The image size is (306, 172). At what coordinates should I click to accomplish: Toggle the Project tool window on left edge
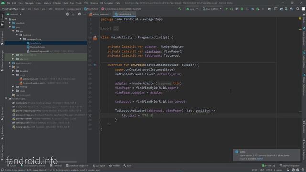tap(2, 20)
